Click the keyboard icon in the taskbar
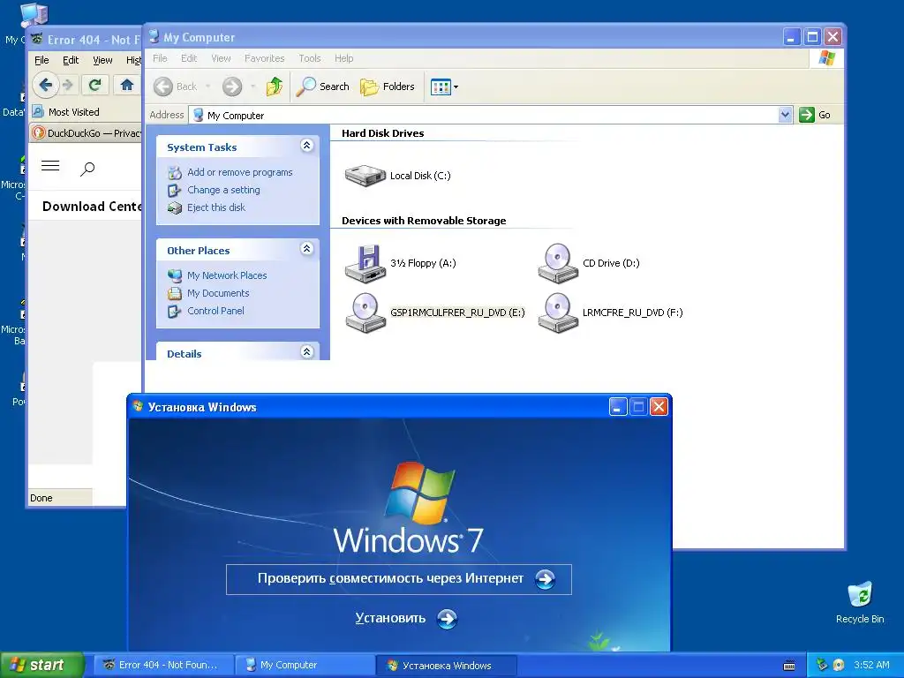 789,666
